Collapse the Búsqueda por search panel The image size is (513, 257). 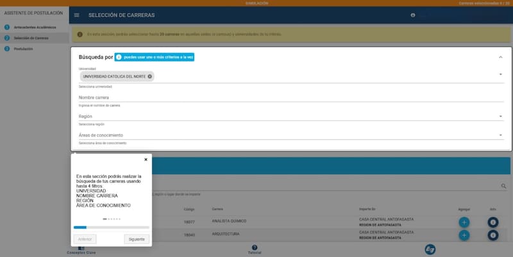pos(500,57)
